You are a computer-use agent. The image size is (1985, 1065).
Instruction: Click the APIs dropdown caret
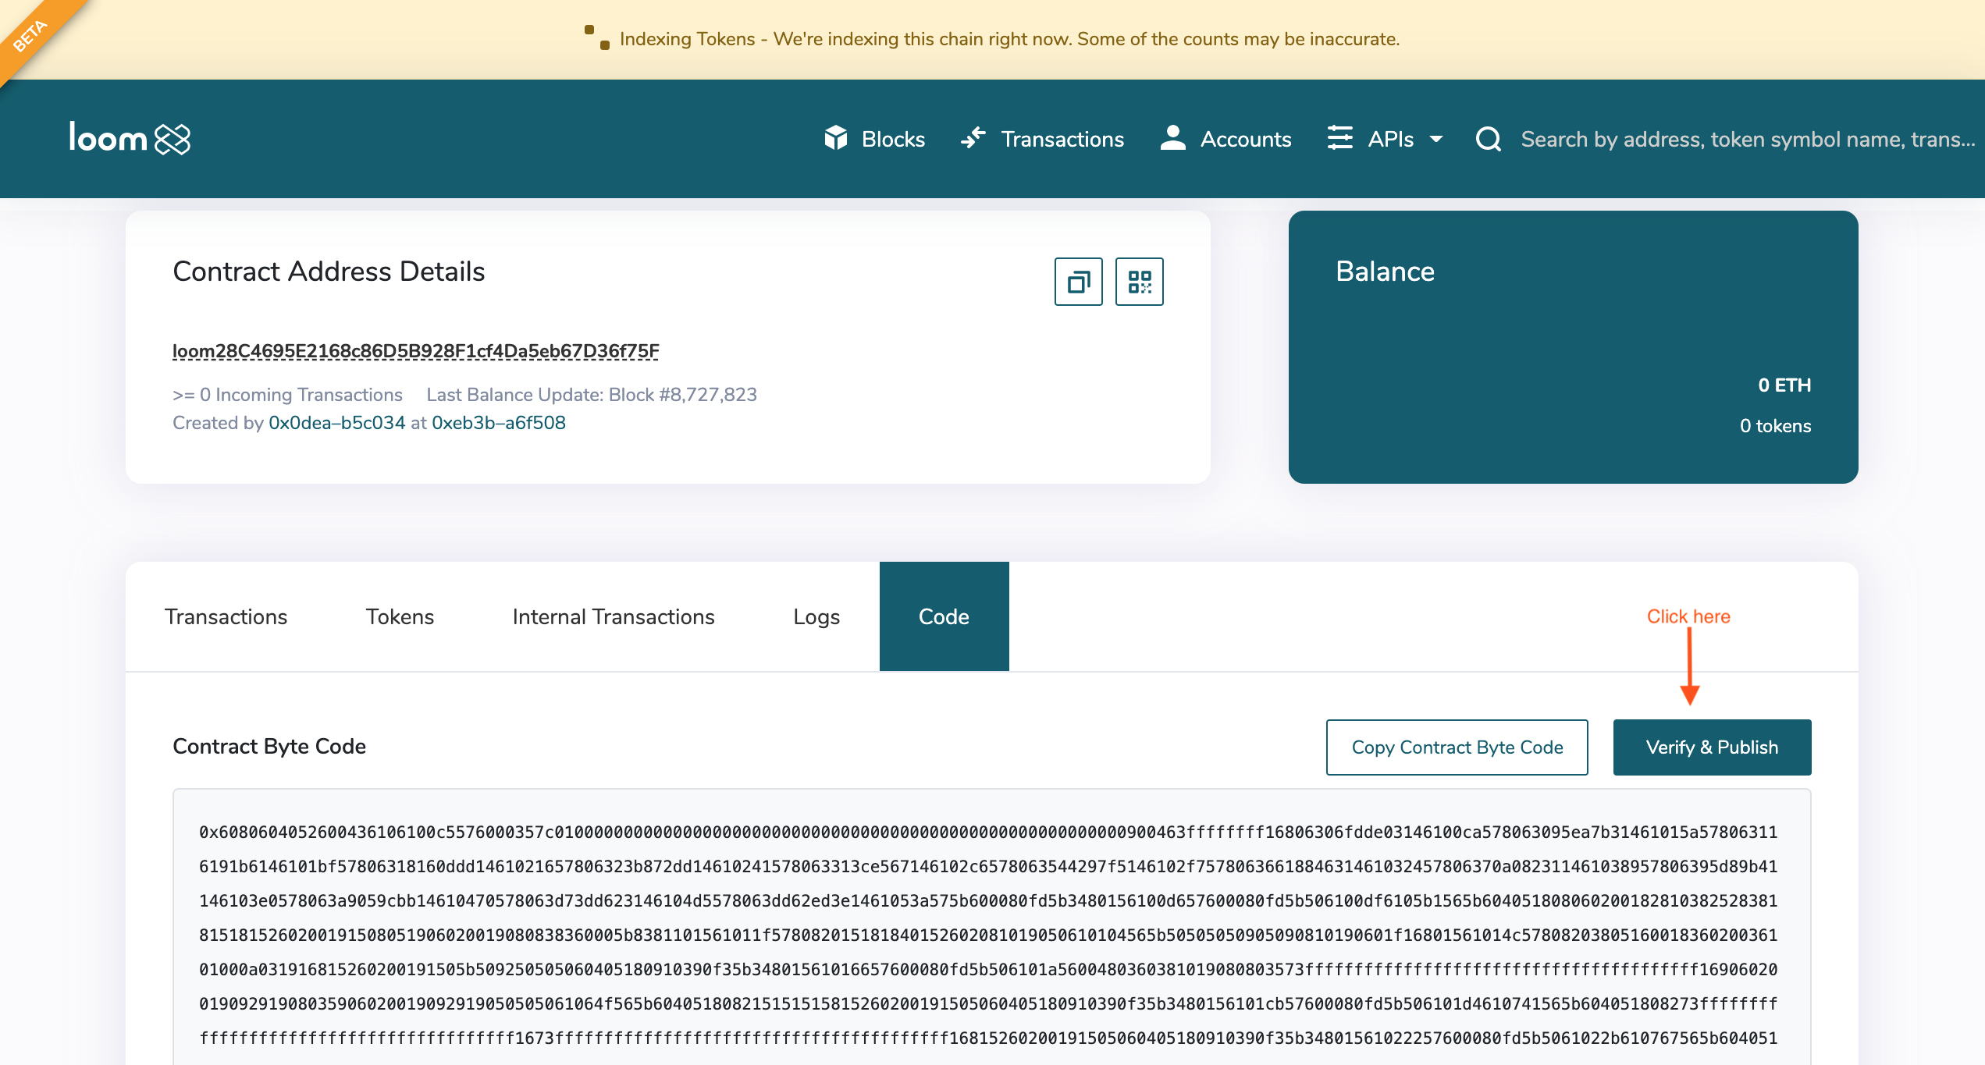pos(1436,140)
